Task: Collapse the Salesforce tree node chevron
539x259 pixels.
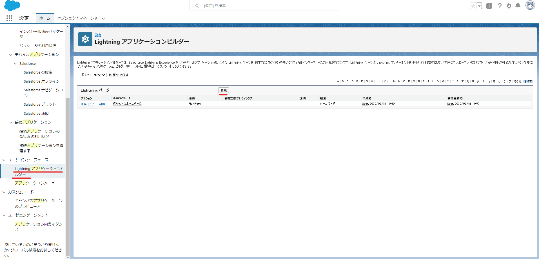Action: [15, 64]
